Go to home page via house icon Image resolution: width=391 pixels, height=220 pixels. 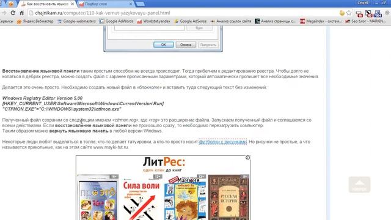click(x=22, y=13)
